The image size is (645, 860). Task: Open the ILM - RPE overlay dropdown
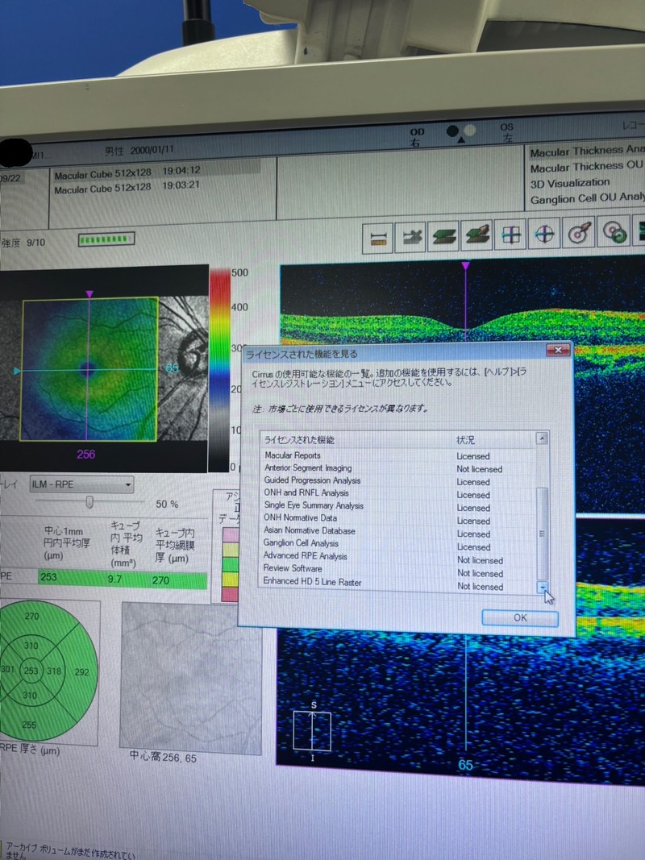click(81, 484)
